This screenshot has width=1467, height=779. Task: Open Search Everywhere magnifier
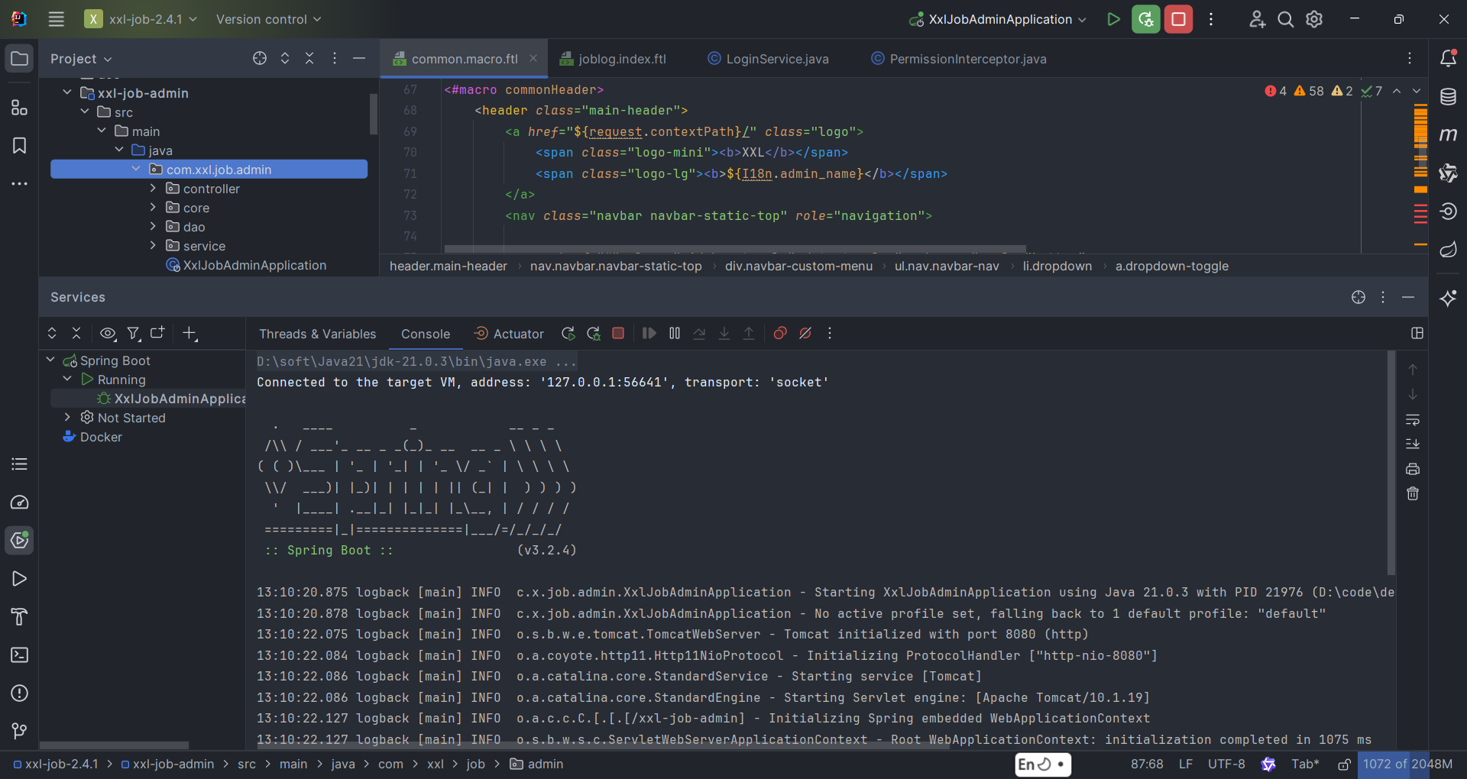click(1286, 19)
